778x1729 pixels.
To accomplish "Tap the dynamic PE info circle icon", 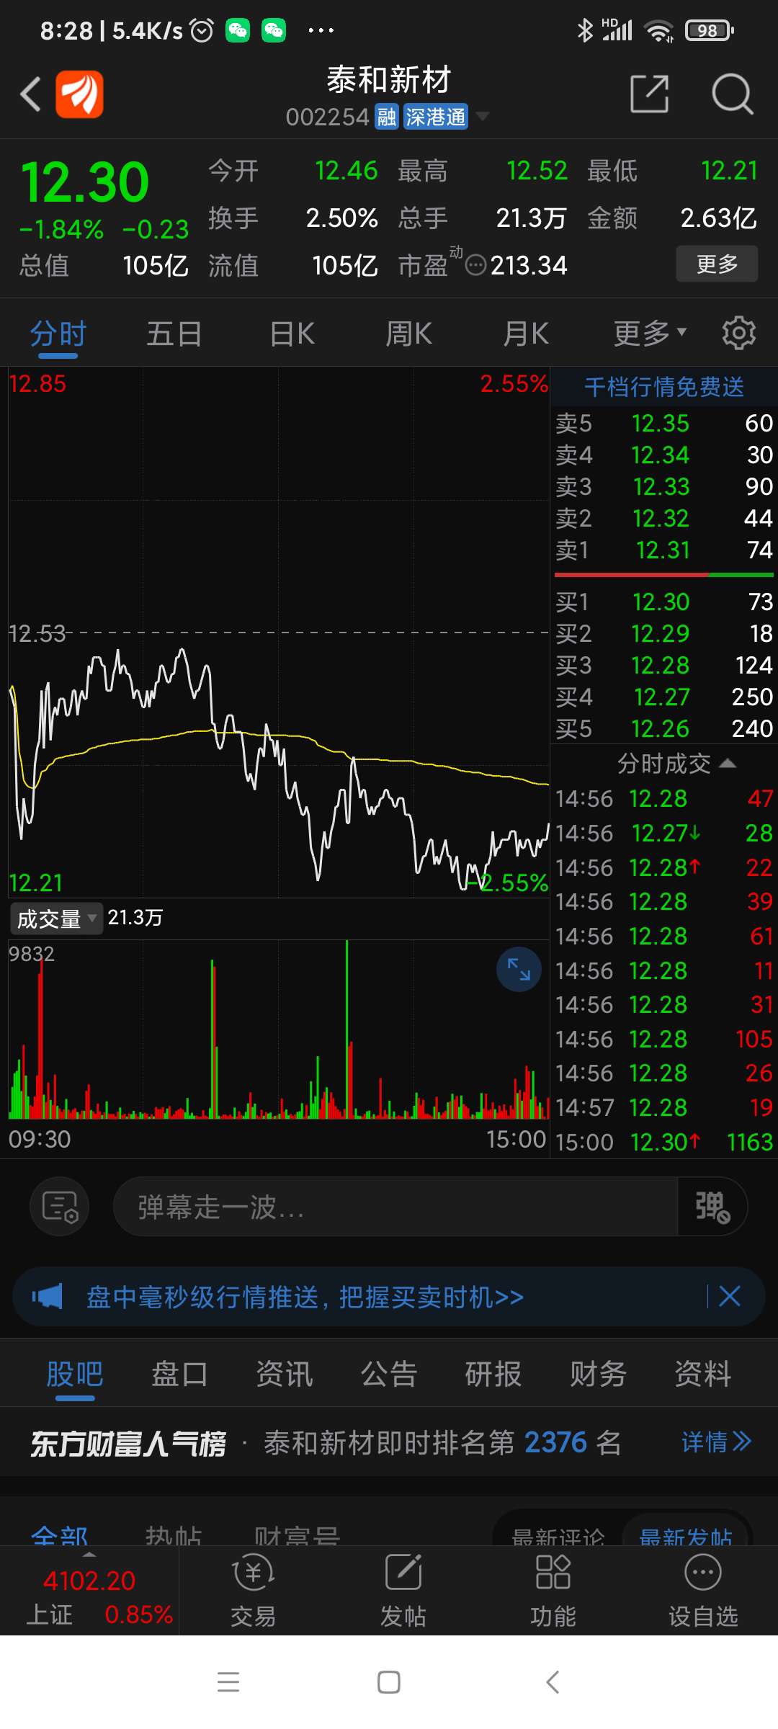I will pos(475,266).
